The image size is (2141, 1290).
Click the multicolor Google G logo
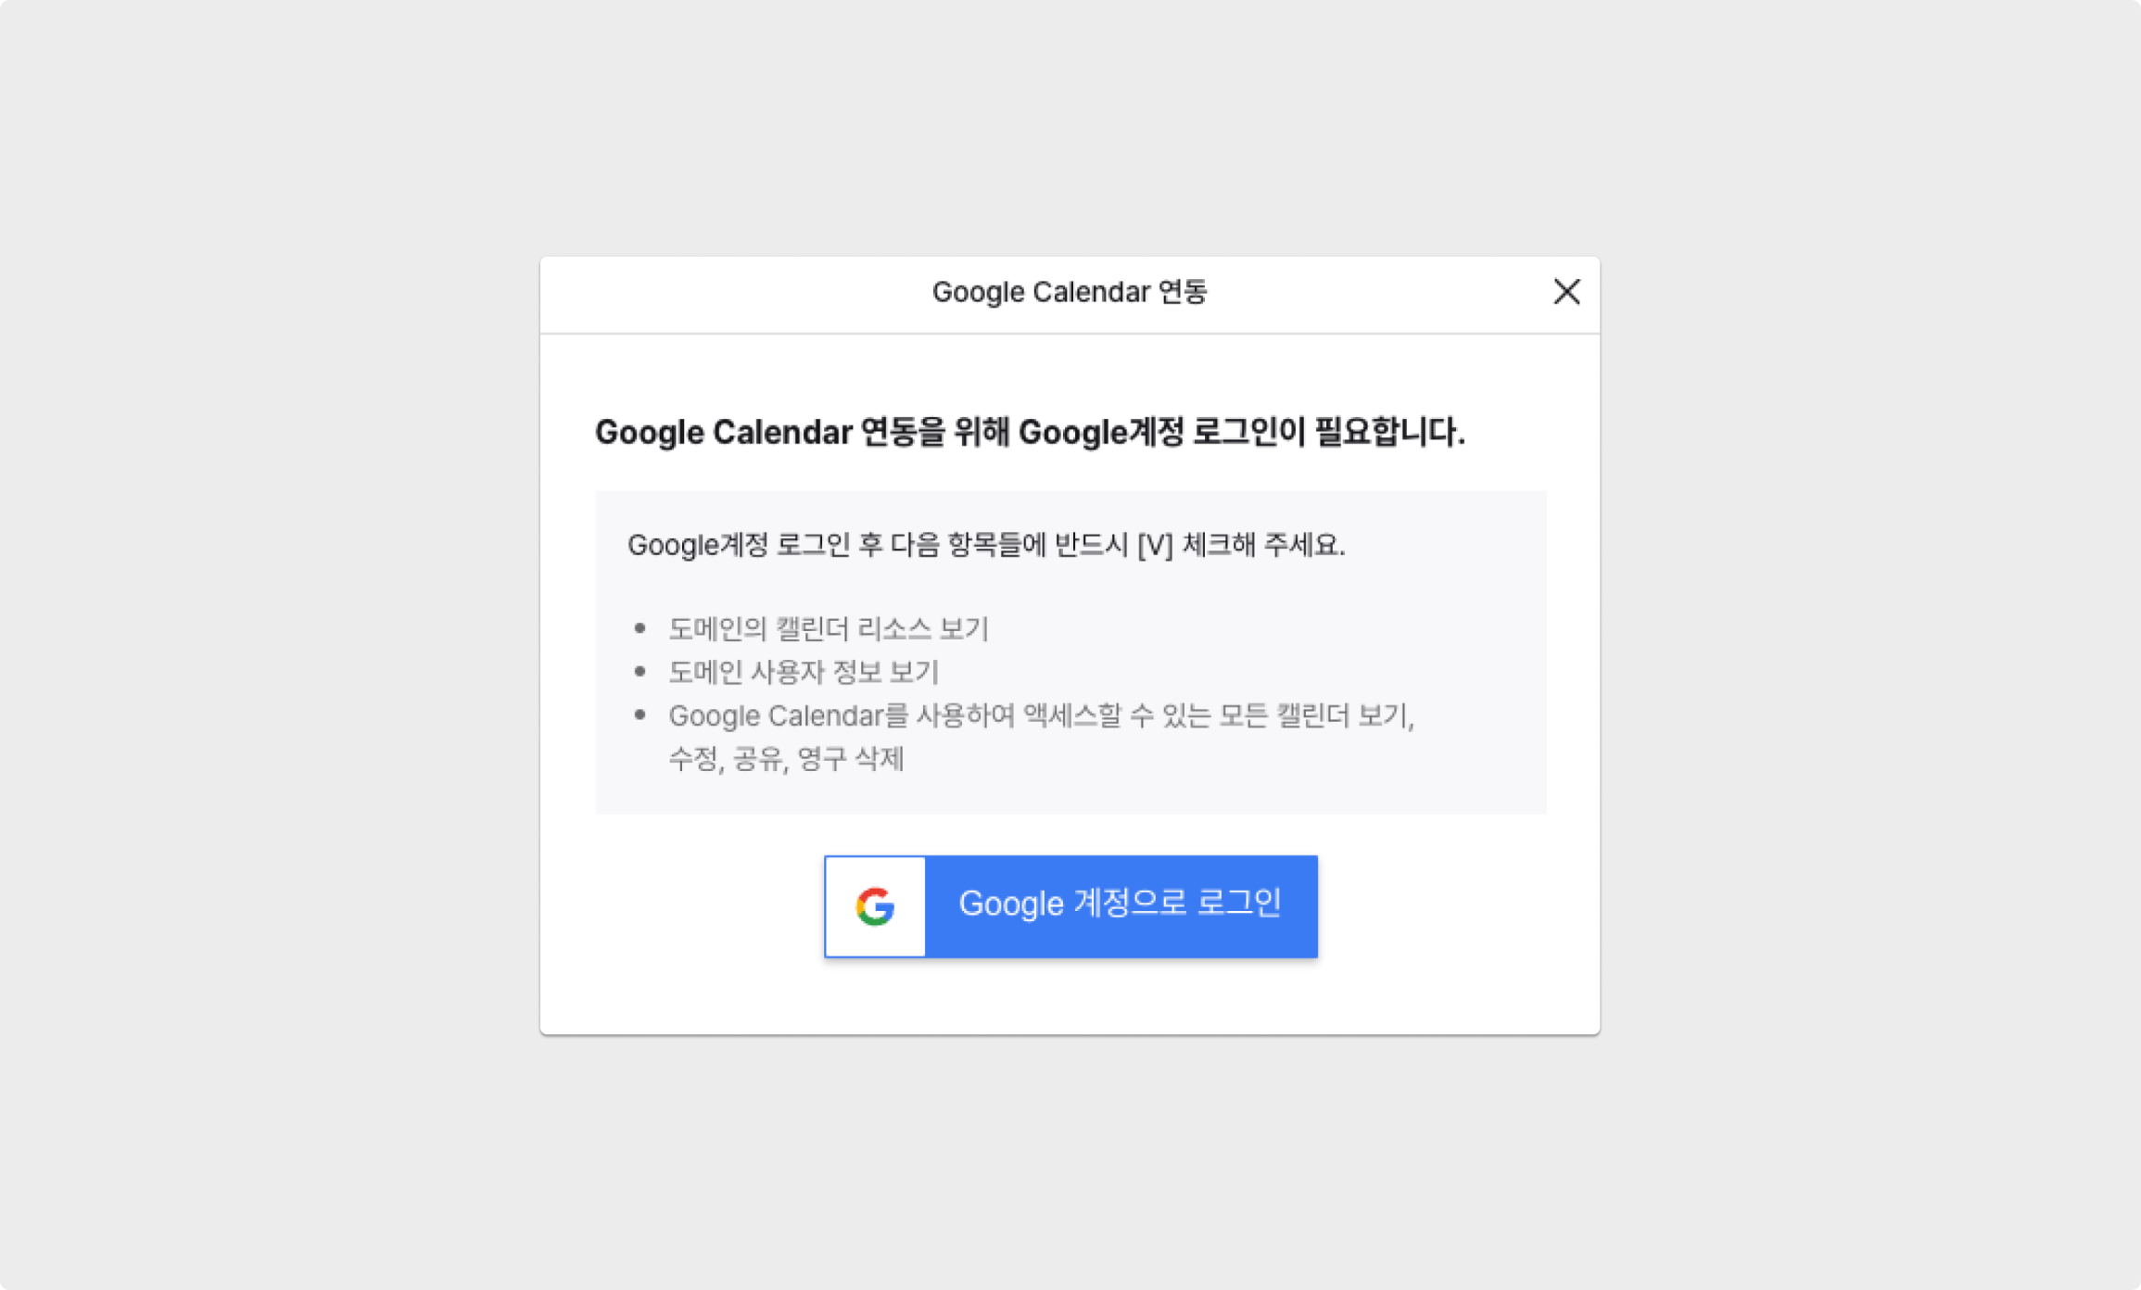click(x=875, y=905)
